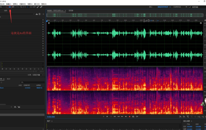Open the Clip (C) menu
The height and width of the screenshot is (130, 206).
(x=9, y=4)
